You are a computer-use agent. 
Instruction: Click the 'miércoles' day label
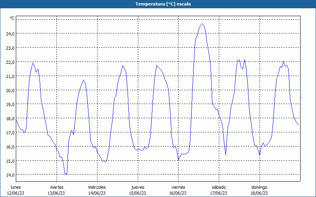[97, 187]
